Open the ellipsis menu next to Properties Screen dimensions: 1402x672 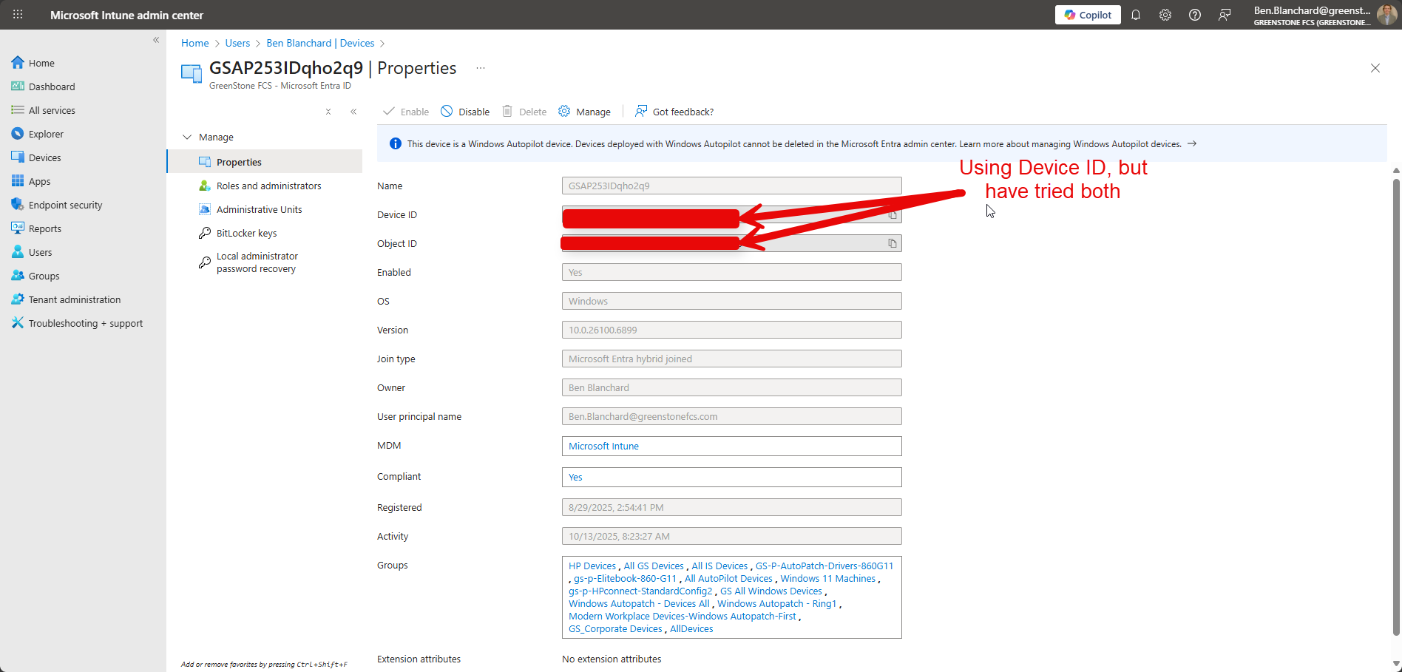click(480, 67)
